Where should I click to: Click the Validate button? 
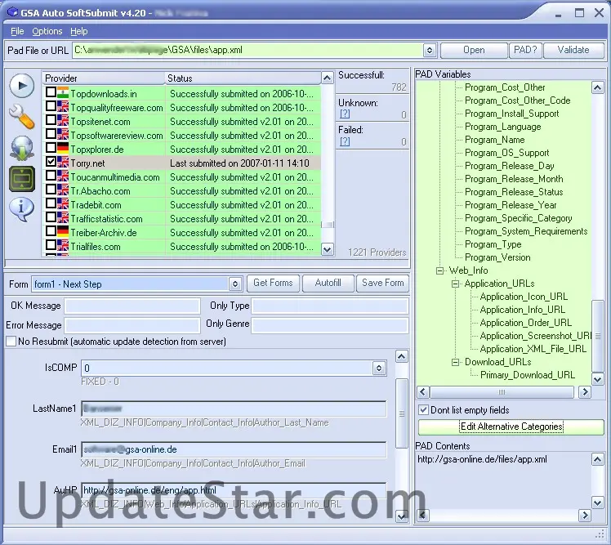point(573,50)
